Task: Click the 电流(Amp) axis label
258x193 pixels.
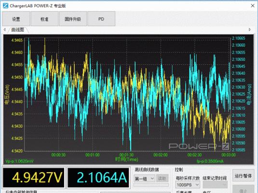Action: pos(249,95)
